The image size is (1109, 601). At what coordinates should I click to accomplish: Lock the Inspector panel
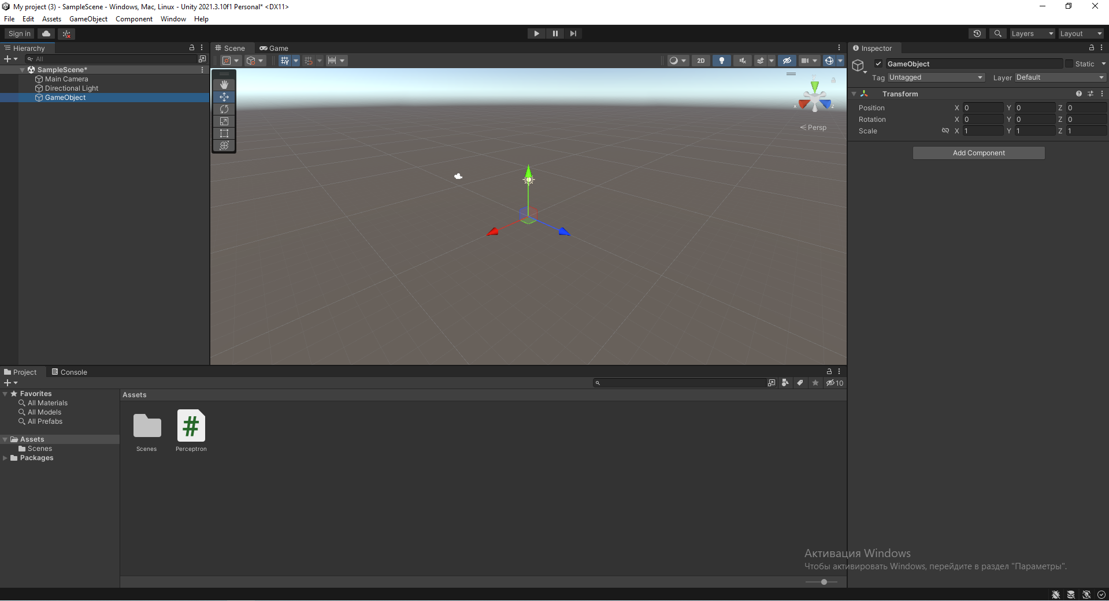[x=1092, y=48]
